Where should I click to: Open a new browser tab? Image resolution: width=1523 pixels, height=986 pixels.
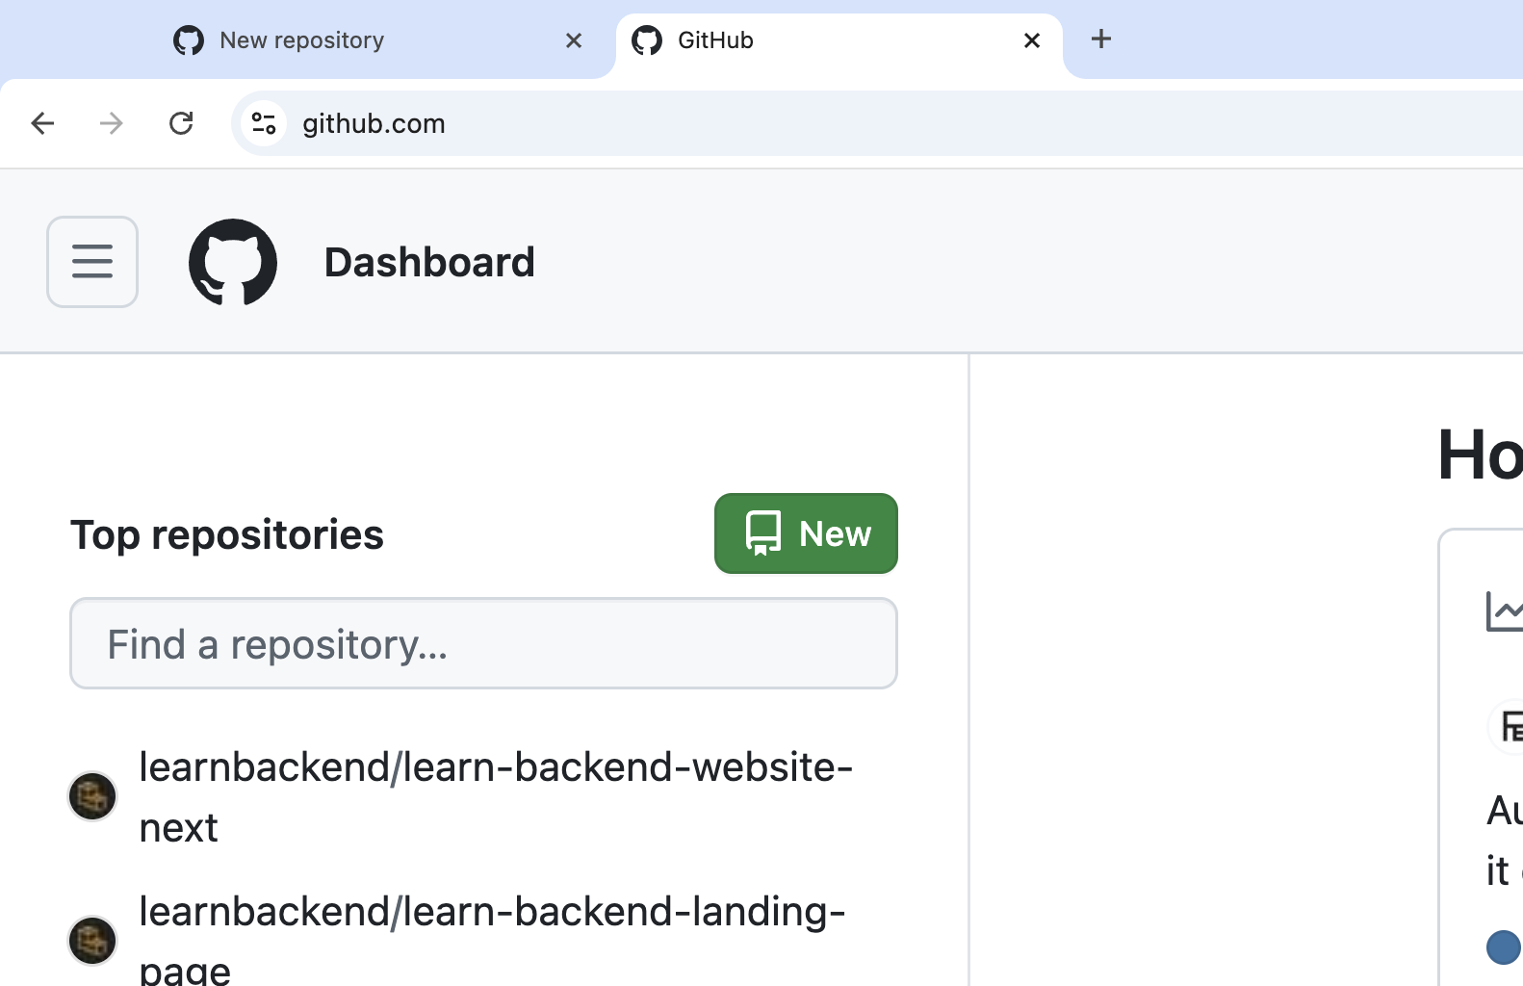pyautogui.click(x=1101, y=39)
